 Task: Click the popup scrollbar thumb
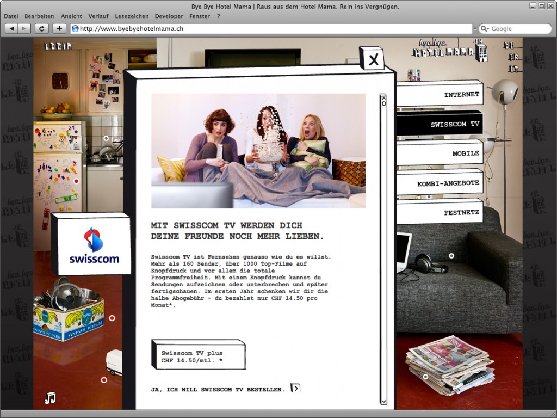tap(383, 103)
